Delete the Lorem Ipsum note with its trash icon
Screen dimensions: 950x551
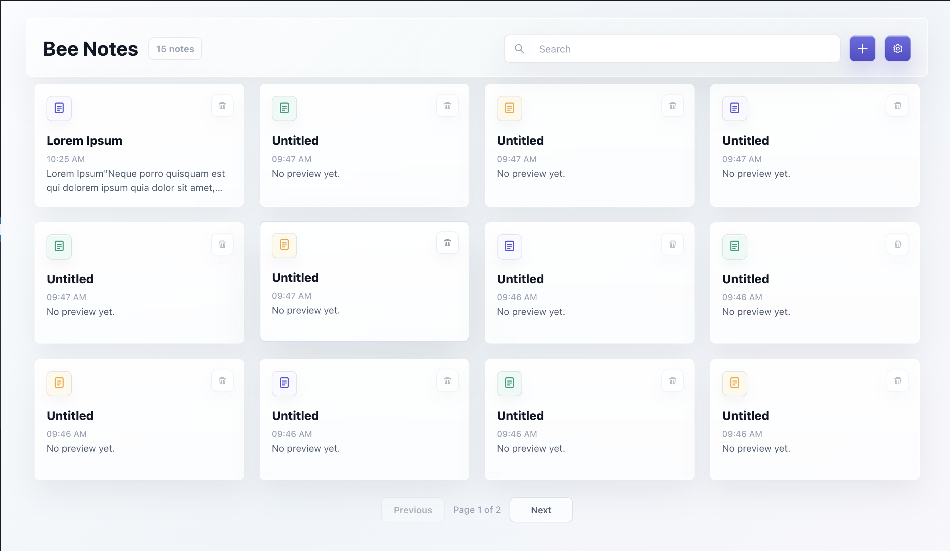[222, 106]
